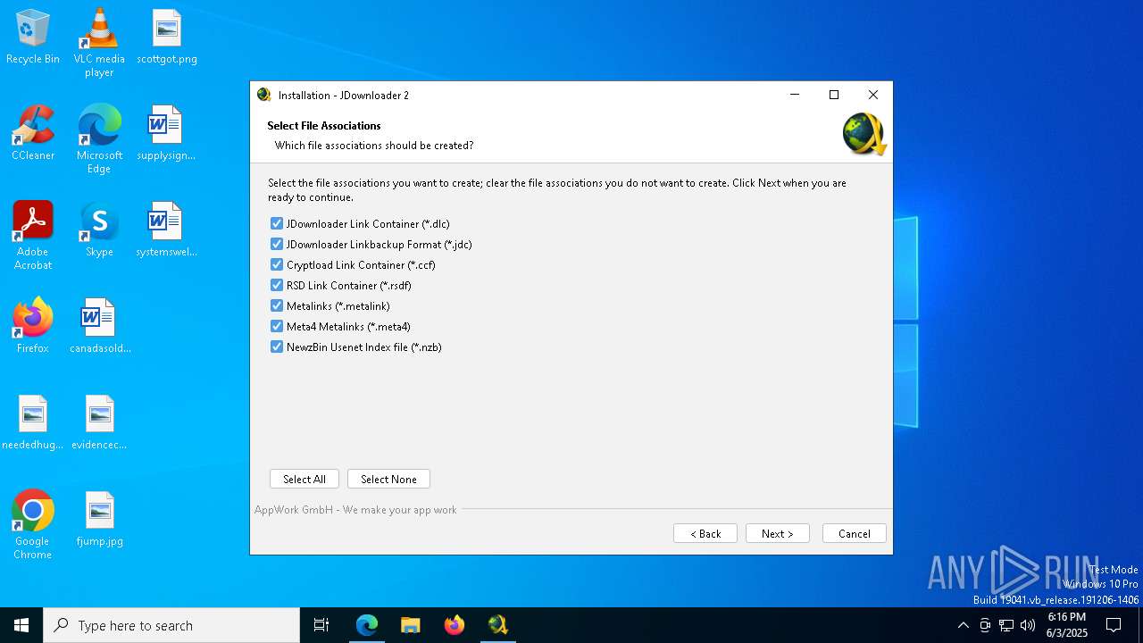Go back with the < Back button
This screenshot has height=643, width=1143.
705,533
